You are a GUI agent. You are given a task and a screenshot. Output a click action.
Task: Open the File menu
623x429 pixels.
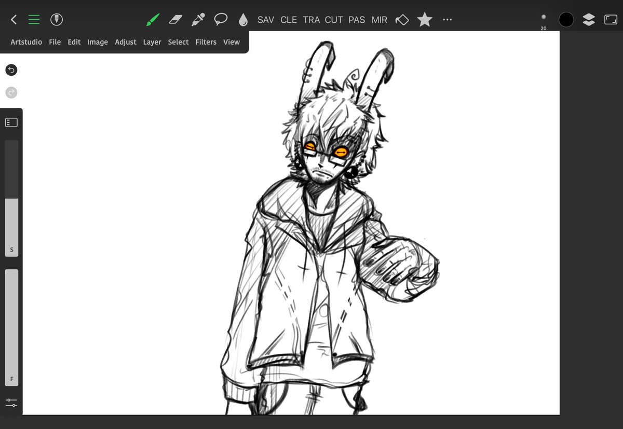55,42
